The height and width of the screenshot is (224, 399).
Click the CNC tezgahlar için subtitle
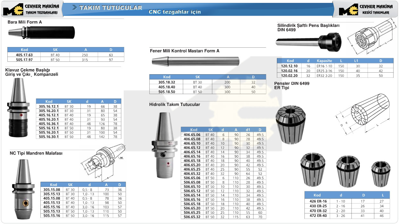click(x=175, y=12)
